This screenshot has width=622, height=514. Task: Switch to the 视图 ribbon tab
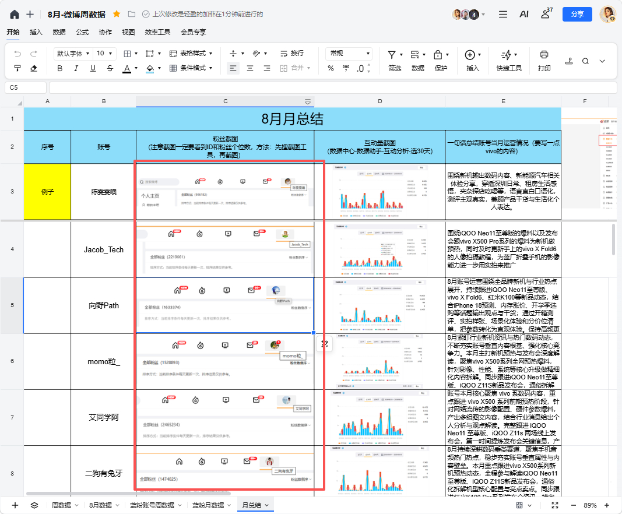click(128, 32)
